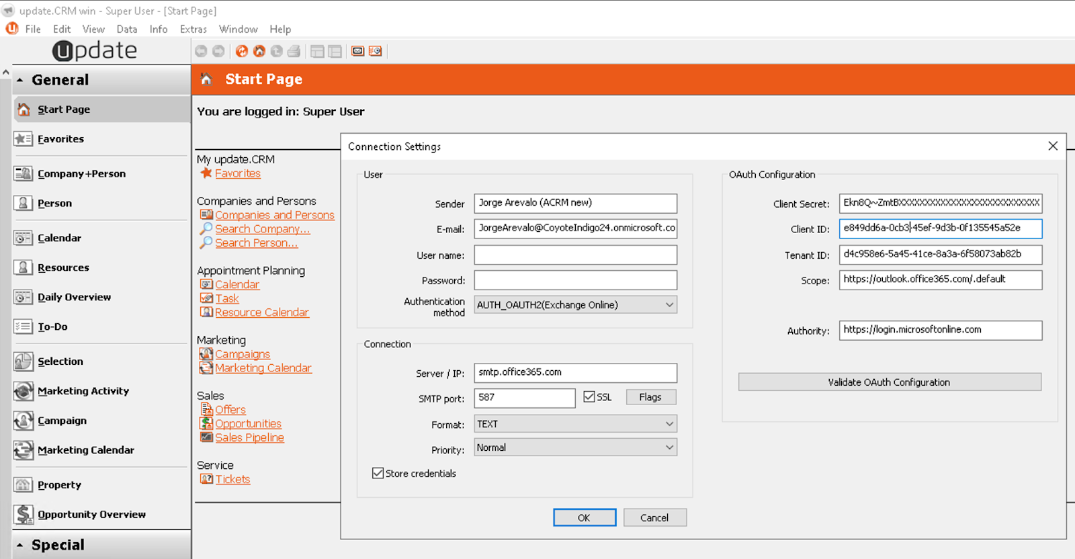
Task: Open Marketing Activity in the sidebar
Action: [x=101, y=391]
